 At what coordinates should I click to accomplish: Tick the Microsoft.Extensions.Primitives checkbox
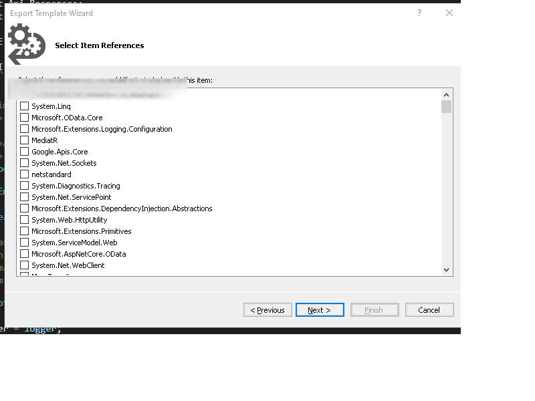24,231
